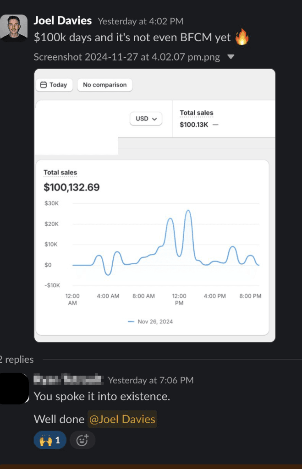Screen dimensions: 302x469
Task: Toggle the No comparison setting
Action: click(104, 85)
